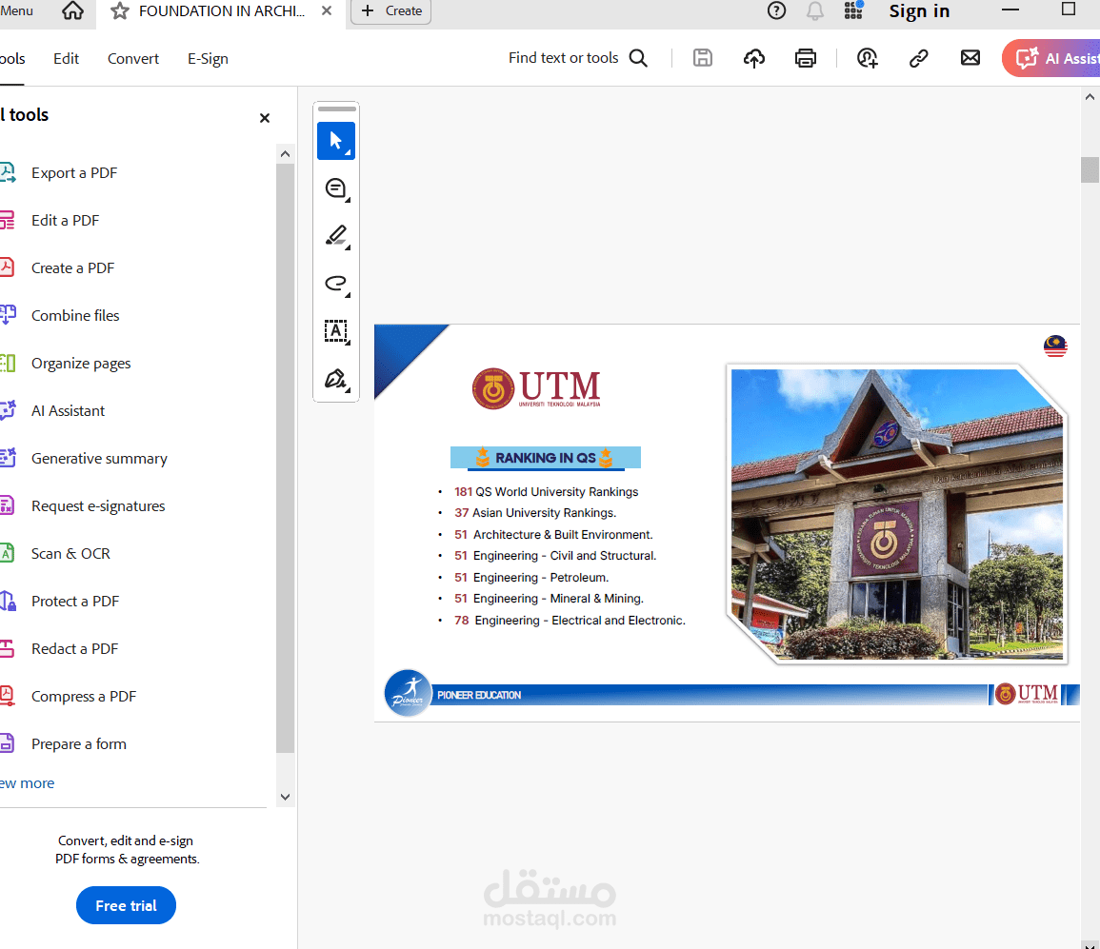The image size is (1100, 949).
Task: Copy link icon in toolbar
Action: coord(918,58)
